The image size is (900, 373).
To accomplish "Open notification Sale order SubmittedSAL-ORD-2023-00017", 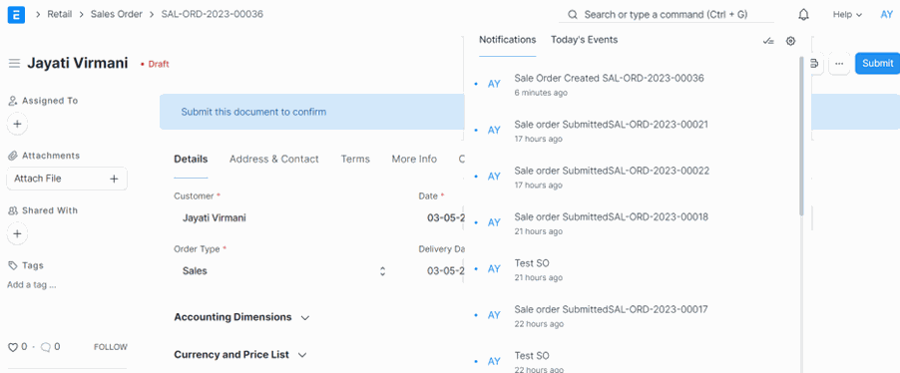I will [x=612, y=309].
